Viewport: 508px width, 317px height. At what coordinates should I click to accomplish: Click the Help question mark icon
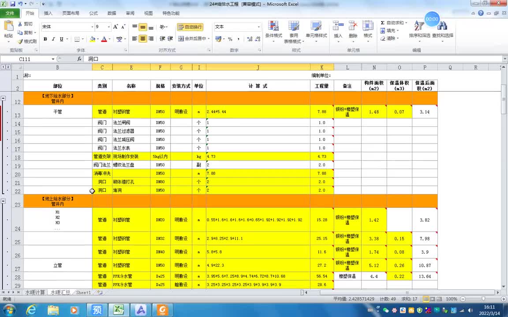(481, 13)
